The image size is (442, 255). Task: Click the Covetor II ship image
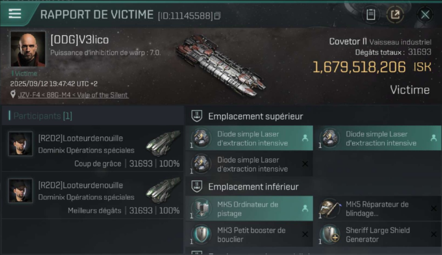[220, 65]
